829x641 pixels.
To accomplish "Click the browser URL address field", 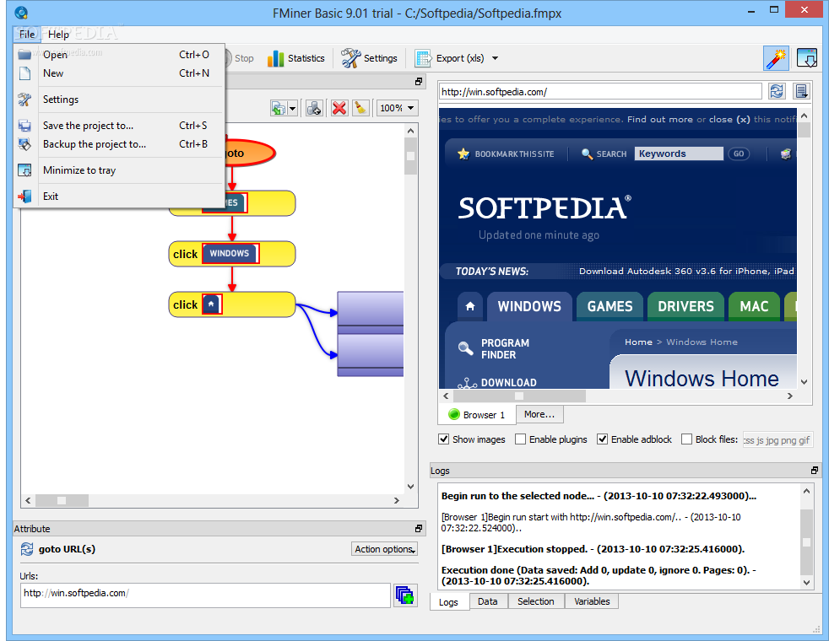I will pyautogui.click(x=600, y=92).
